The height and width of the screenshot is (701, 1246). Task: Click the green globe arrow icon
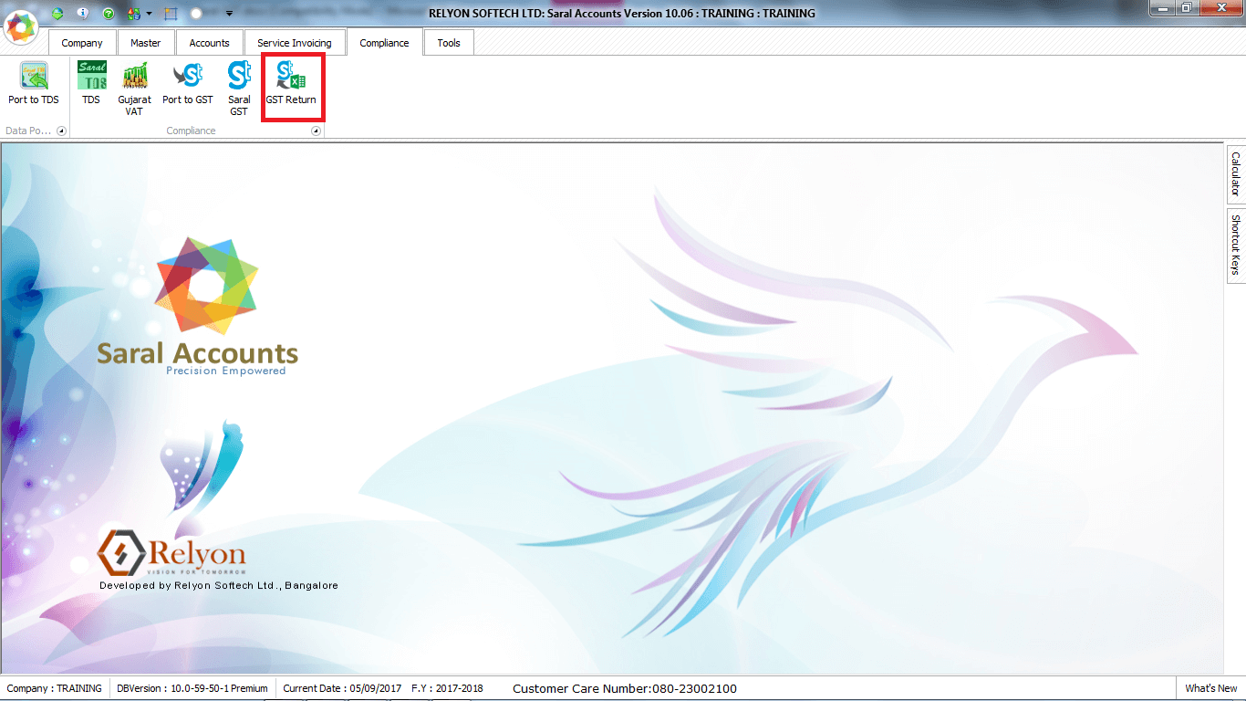pos(58,14)
